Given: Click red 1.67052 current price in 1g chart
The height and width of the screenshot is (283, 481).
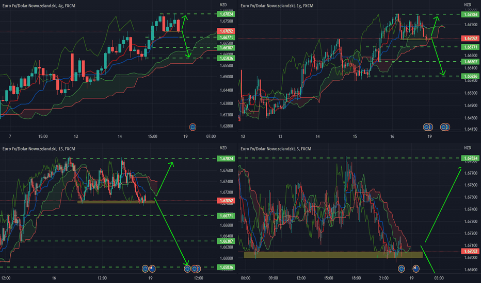Looking at the screenshot, I should coord(470,38).
